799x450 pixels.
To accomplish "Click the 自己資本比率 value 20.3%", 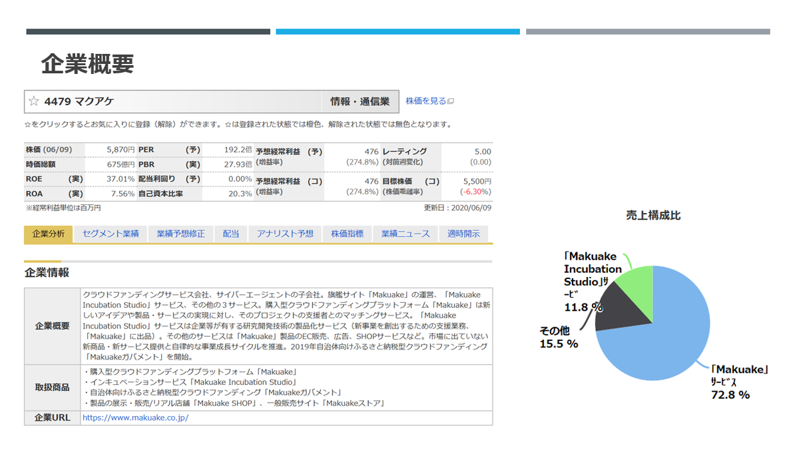I will coord(240,194).
